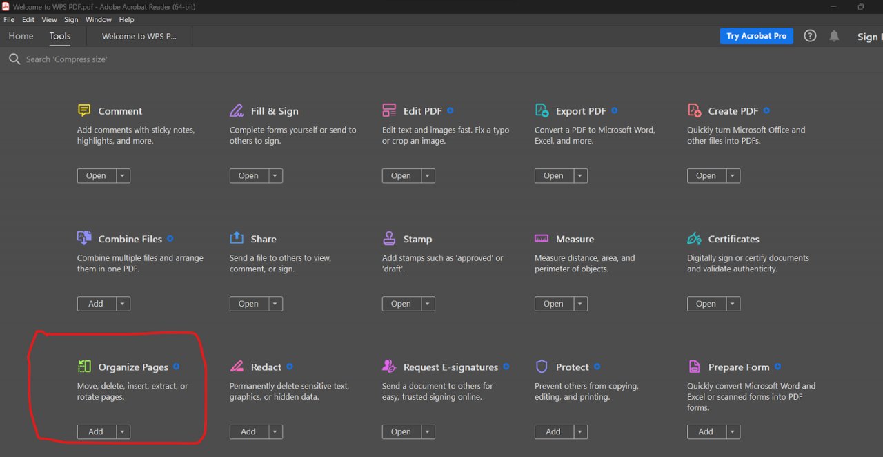This screenshot has width=883, height=457.
Task: Open the dropdown beside Organize Pages Add button
Action: (x=123, y=431)
